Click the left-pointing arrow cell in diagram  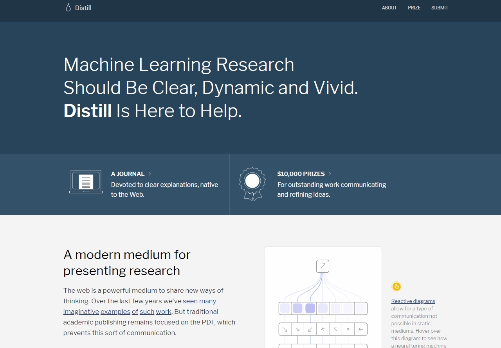361,329
